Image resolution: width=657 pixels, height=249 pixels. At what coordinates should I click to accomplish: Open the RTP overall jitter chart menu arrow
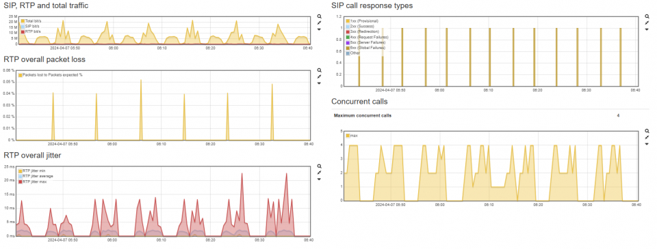click(x=319, y=179)
